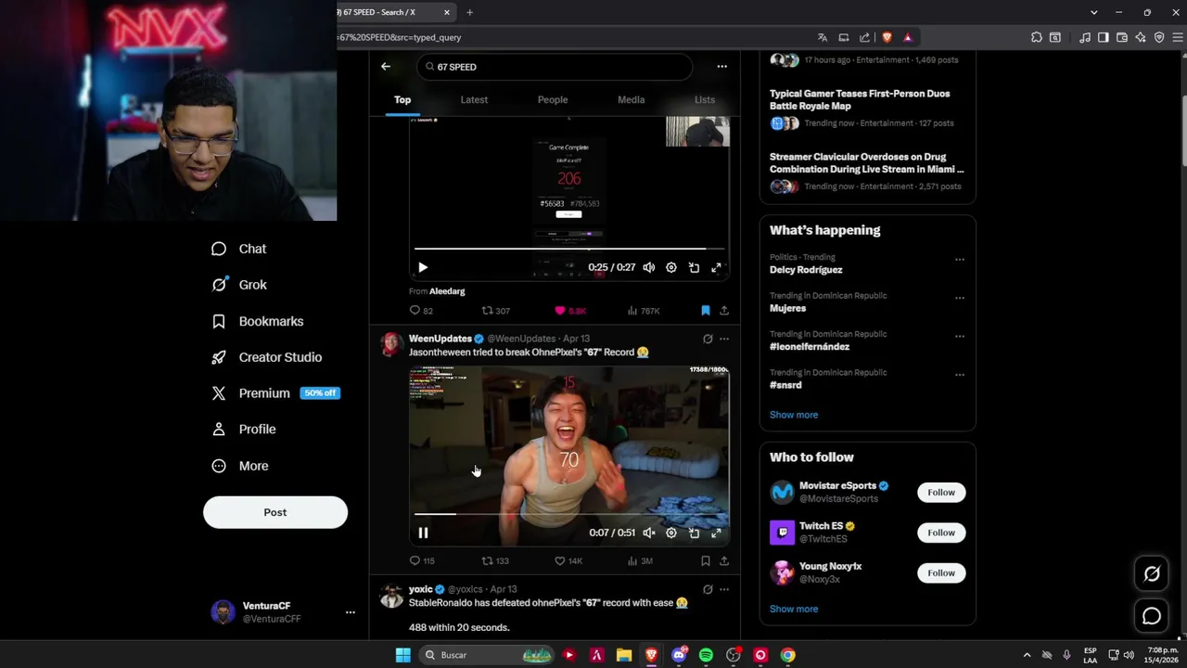Click the 67 SPEED search field

pyautogui.click(x=555, y=67)
